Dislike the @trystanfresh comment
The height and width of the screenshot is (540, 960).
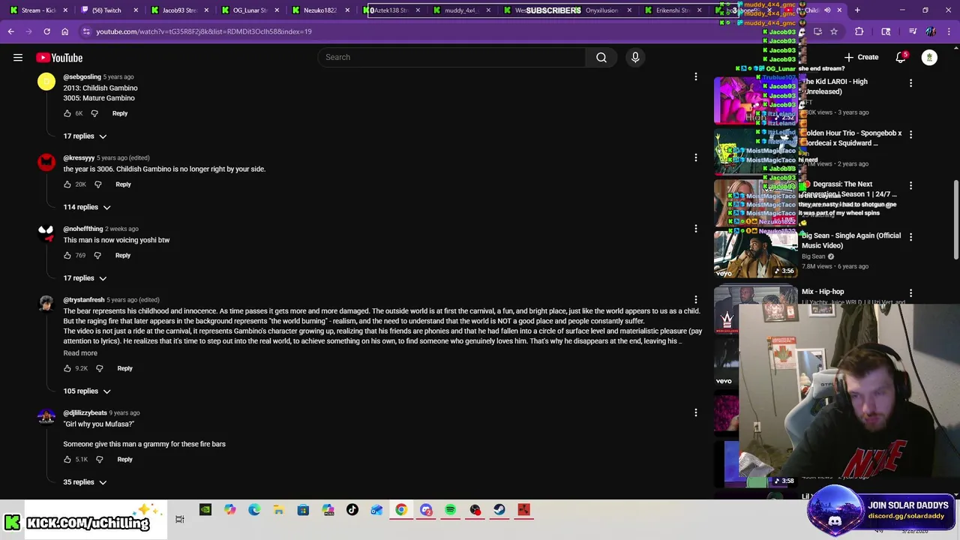click(99, 368)
